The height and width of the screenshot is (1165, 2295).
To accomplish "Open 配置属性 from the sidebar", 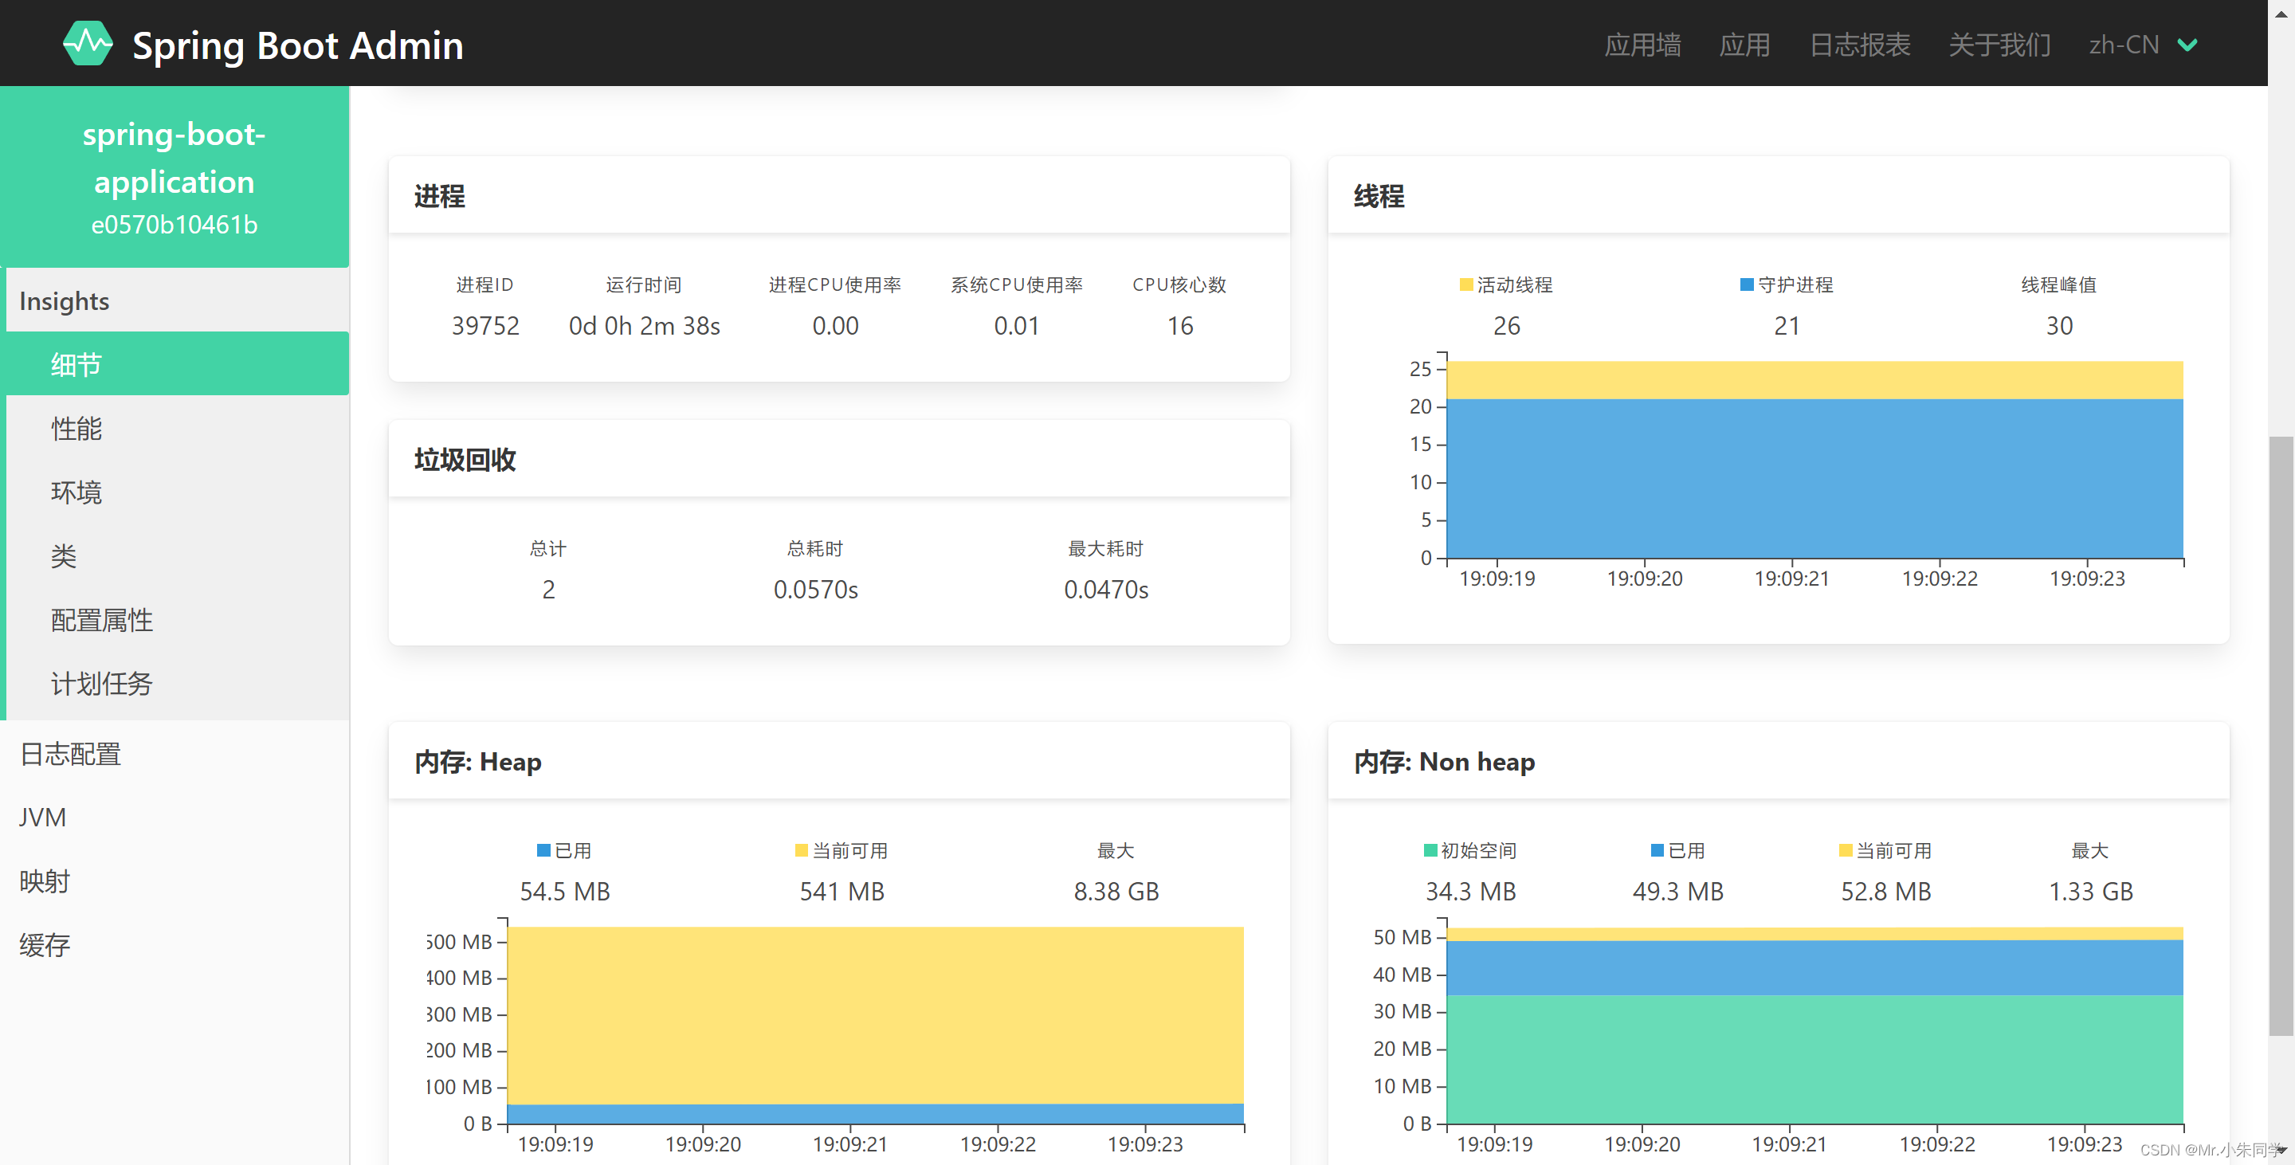I will point(101,620).
